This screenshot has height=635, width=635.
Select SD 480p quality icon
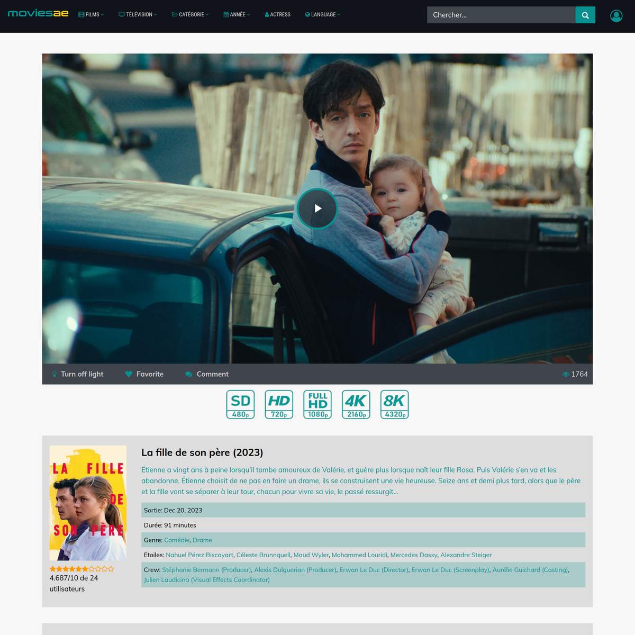click(x=240, y=404)
